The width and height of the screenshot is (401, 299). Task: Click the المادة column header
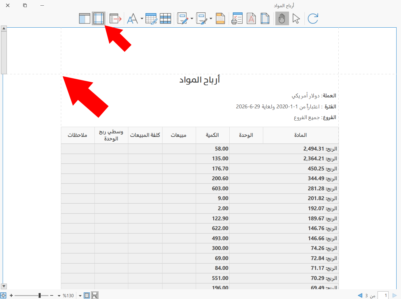[x=301, y=135]
